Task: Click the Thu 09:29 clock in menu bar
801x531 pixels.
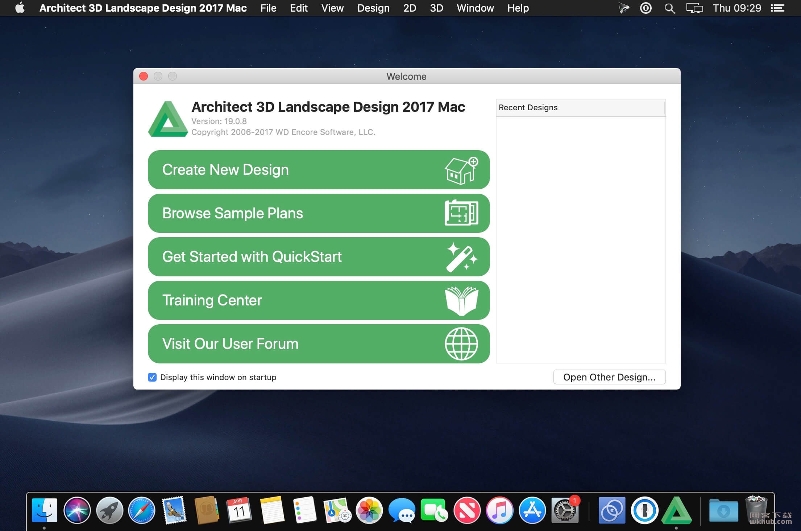Action: click(x=737, y=8)
